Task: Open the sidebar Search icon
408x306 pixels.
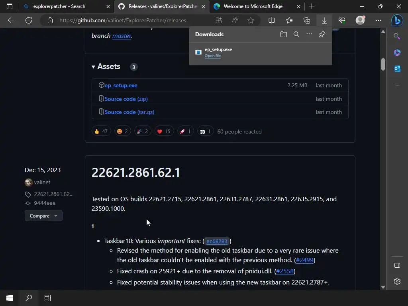Action: (397, 36)
